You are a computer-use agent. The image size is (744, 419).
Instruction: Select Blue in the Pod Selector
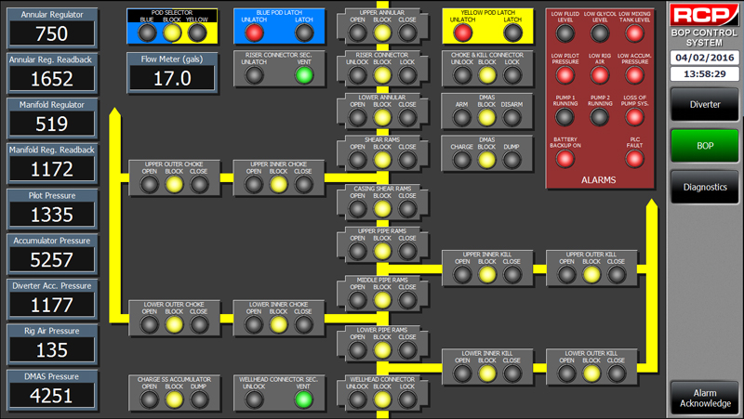(147, 33)
